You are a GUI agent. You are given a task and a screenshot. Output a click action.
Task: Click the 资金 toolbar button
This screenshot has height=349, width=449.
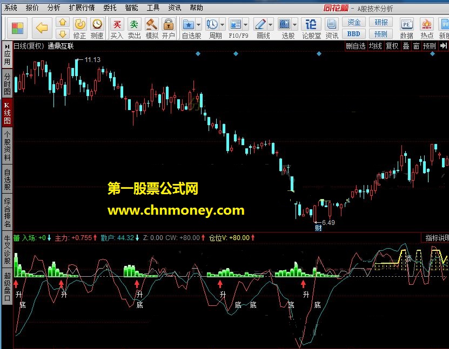pos(354,22)
